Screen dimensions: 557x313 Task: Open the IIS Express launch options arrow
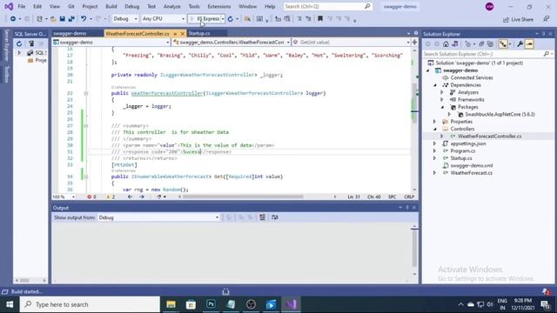[x=223, y=19]
